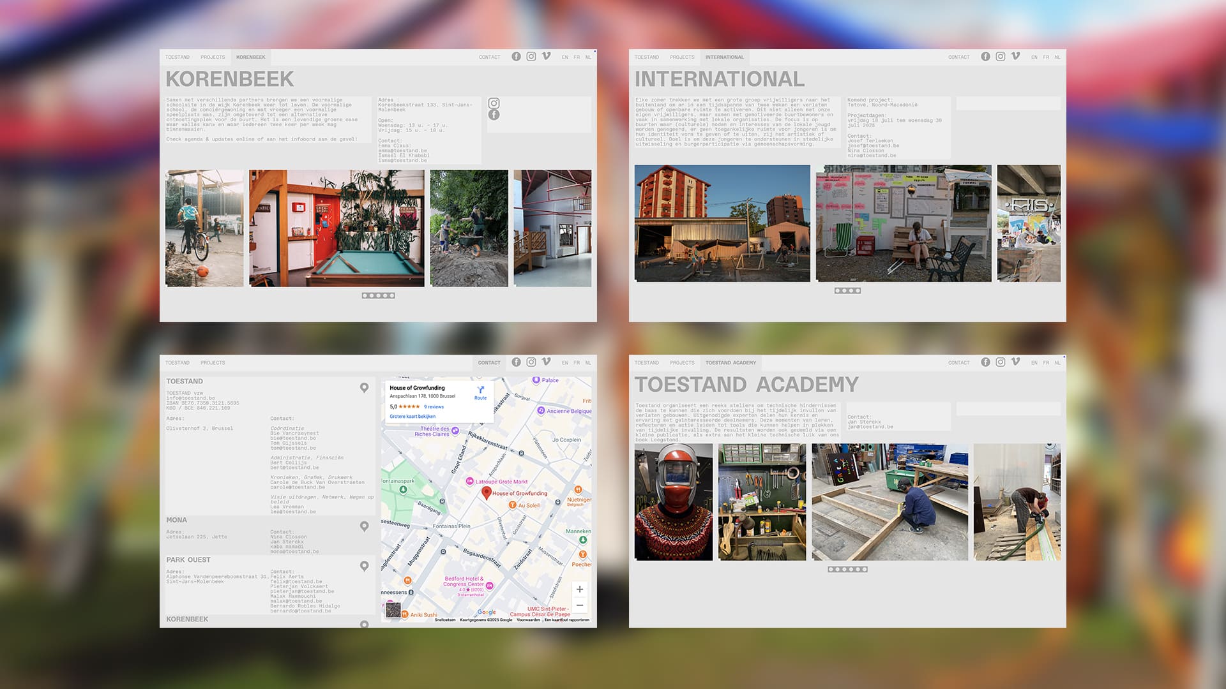Open Instagram icon in Toestand Academy header
The width and height of the screenshot is (1226, 689).
point(1001,362)
